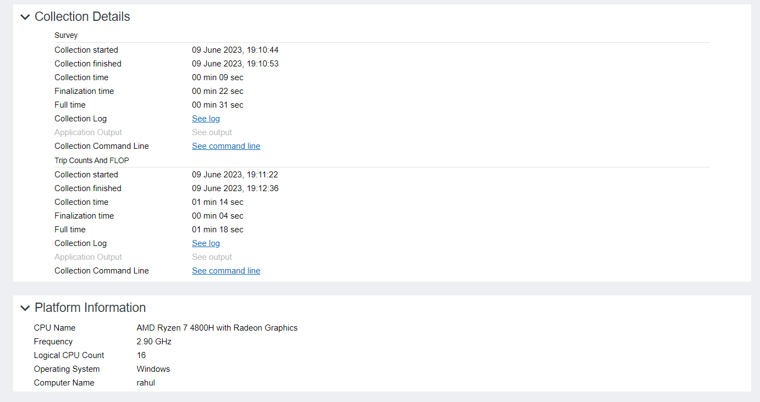Click the Collection Details heading text
The height and width of the screenshot is (402, 760).
[x=82, y=16]
